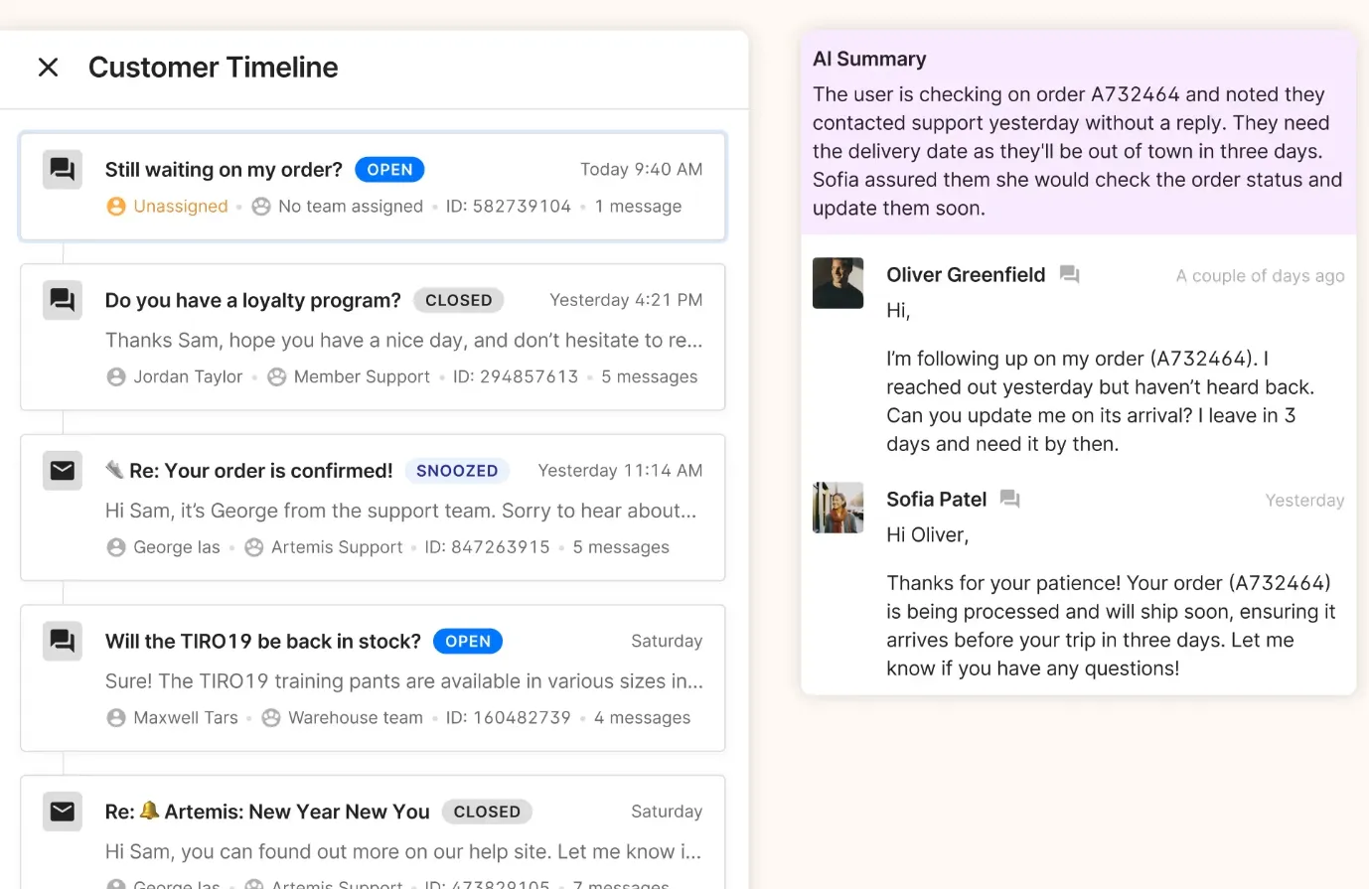The image size is (1369, 889).
Task: Click 'Maxwell Tars' assignee name
Action: tap(186, 718)
